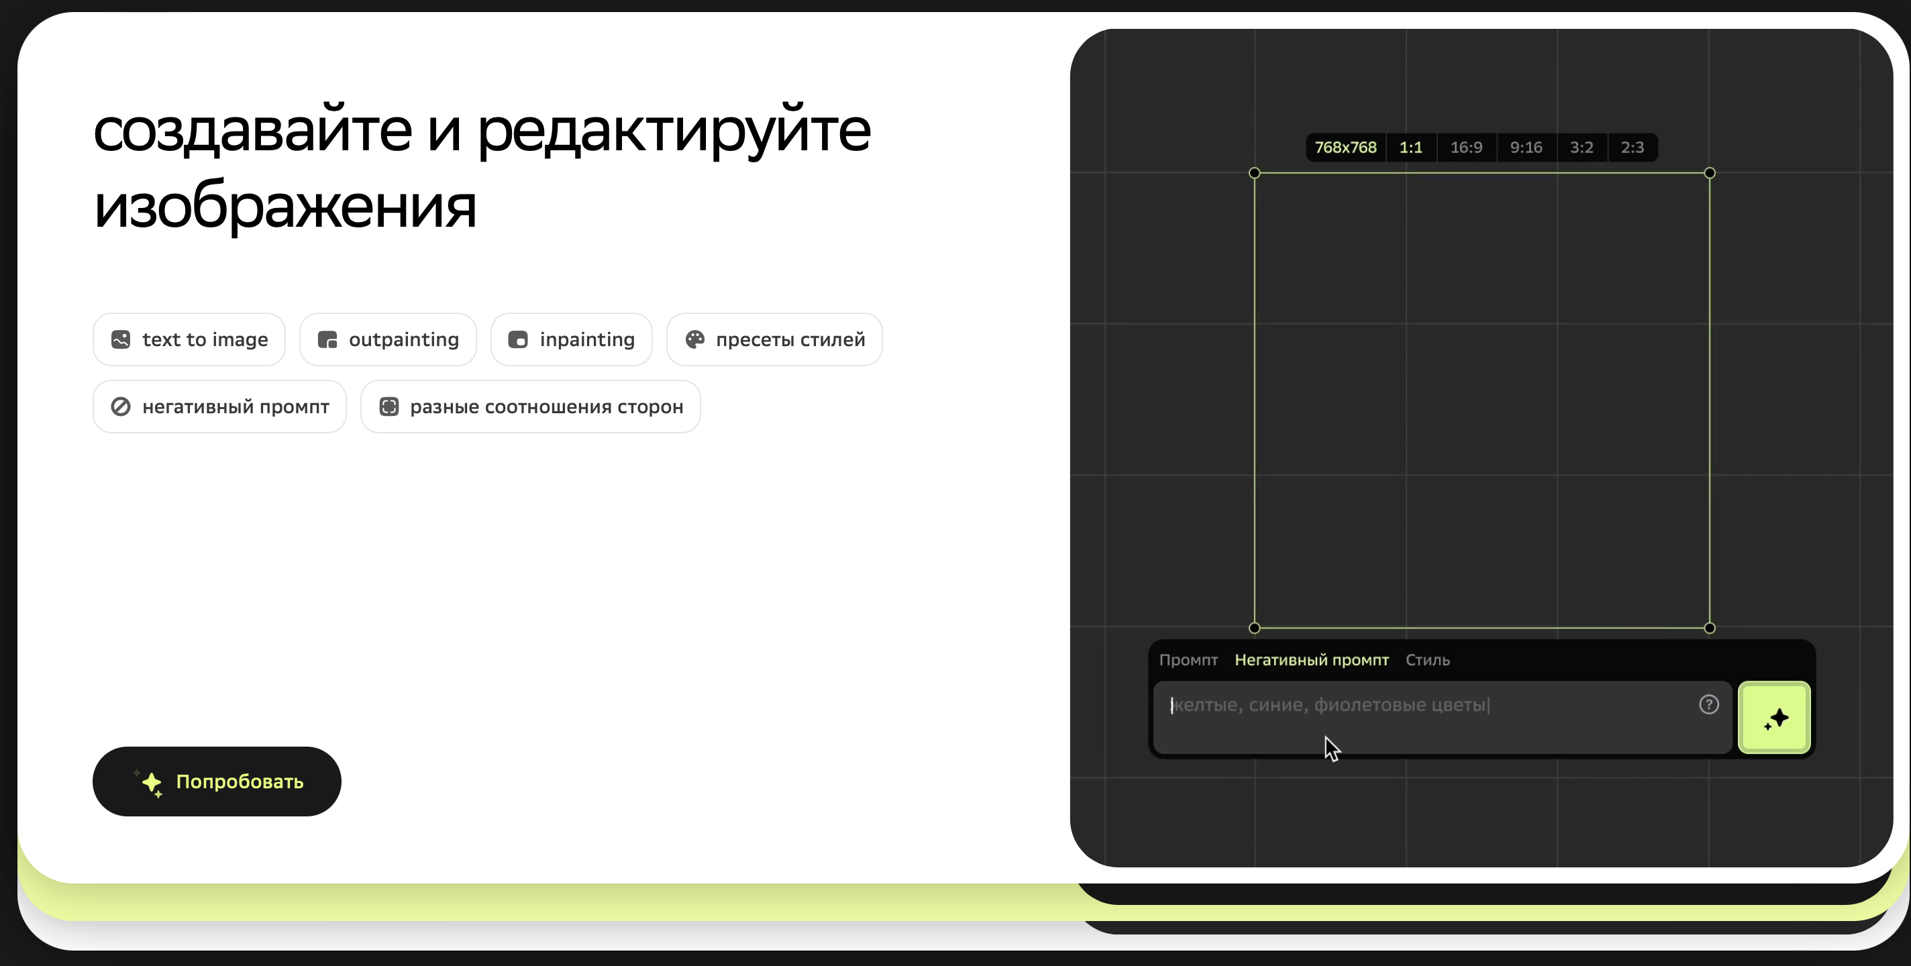Select the 16:9 aspect ratio
The height and width of the screenshot is (966, 1911).
click(x=1466, y=148)
